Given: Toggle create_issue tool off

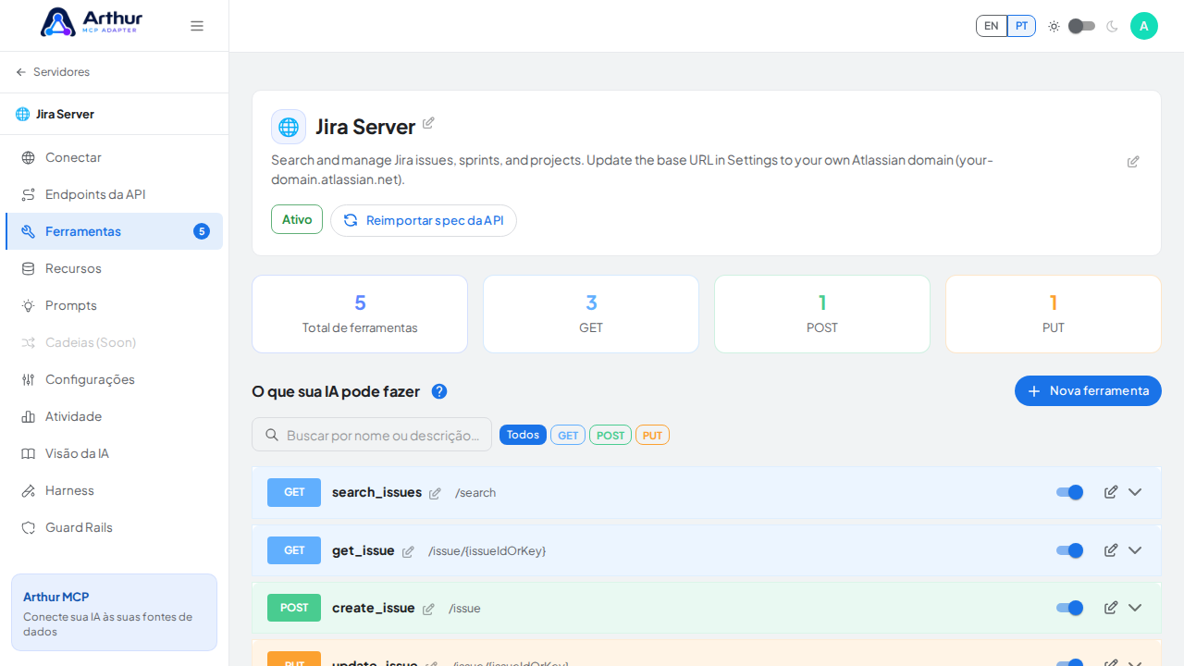Looking at the screenshot, I should point(1069,608).
